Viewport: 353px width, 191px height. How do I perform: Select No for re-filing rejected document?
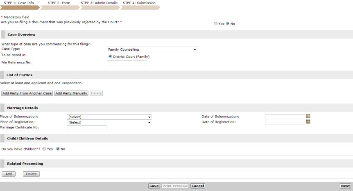click(x=228, y=24)
